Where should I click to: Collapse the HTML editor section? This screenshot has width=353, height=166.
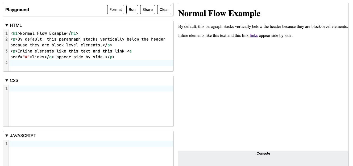click(x=7, y=25)
